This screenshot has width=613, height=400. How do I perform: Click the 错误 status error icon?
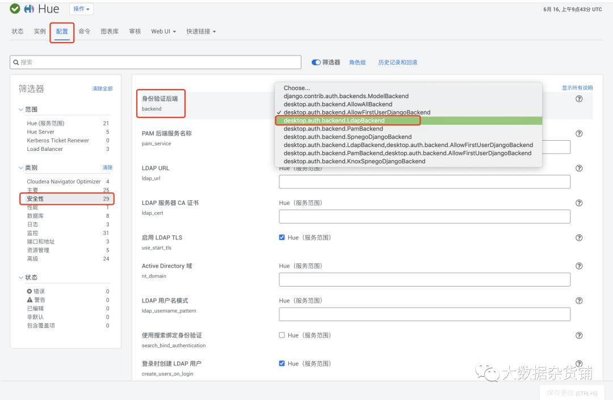[x=30, y=292]
